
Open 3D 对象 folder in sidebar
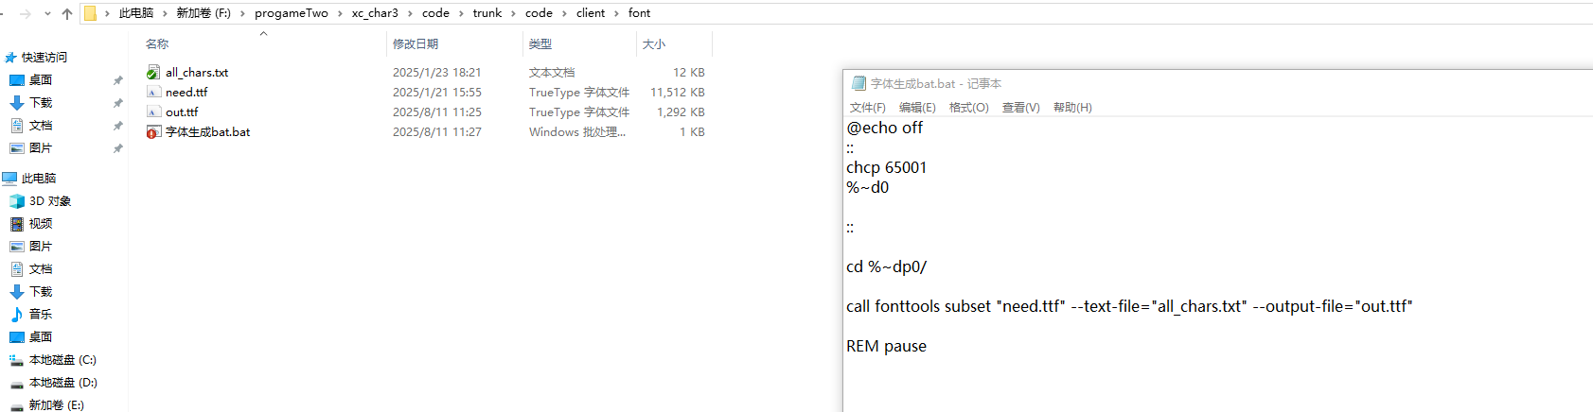41,201
